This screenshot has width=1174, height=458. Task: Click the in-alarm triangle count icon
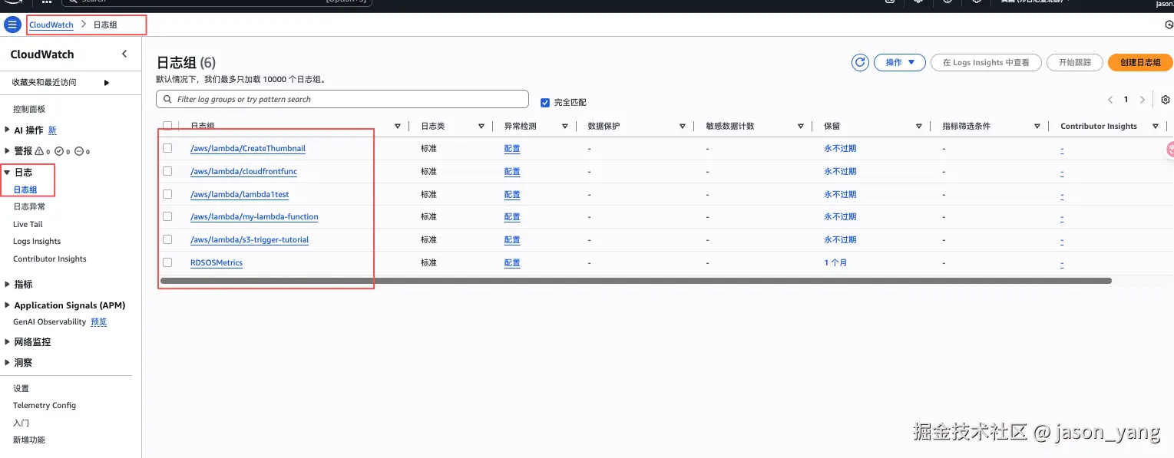pyautogui.click(x=40, y=151)
